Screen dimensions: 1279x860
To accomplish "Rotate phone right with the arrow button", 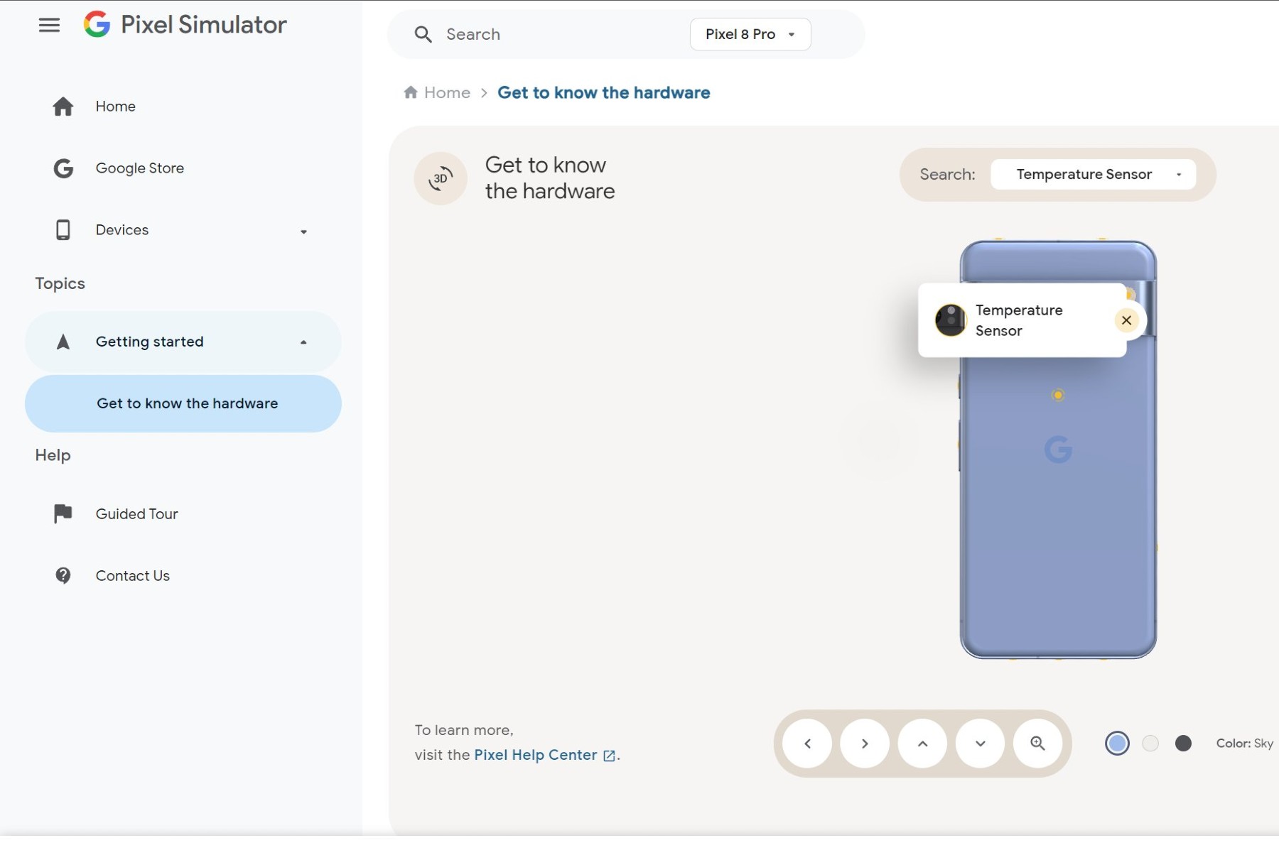I will [x=865, y=744].
